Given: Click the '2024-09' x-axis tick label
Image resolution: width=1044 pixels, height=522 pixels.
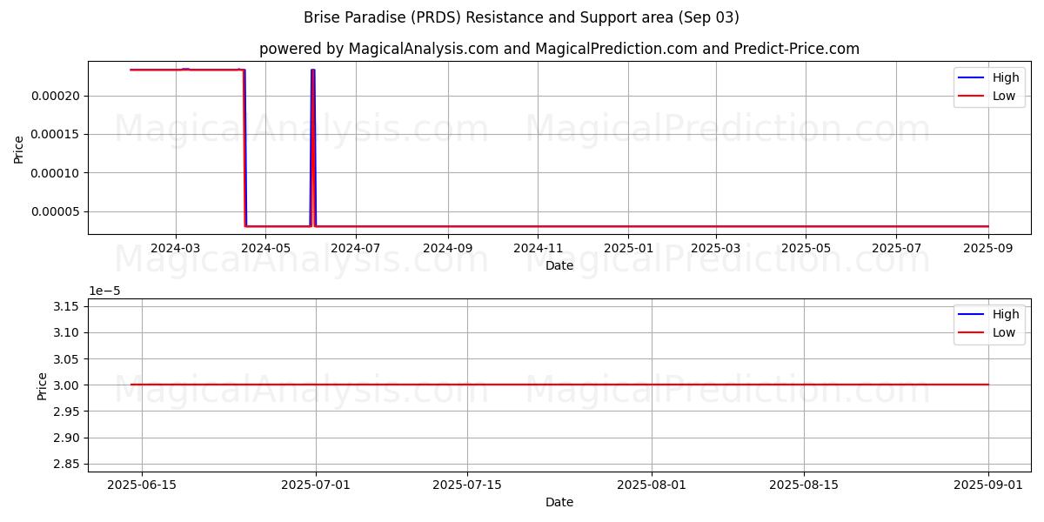Looking at the screenshot, I should [x=447, y=248].
